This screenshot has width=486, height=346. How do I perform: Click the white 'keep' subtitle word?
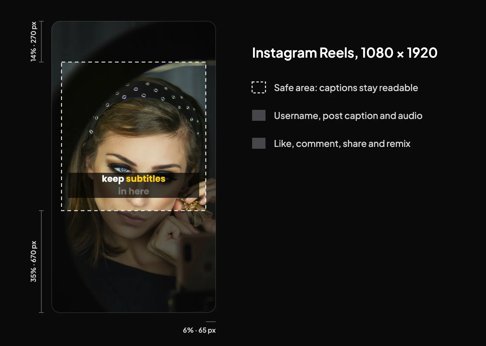click(x=113, y=179)
